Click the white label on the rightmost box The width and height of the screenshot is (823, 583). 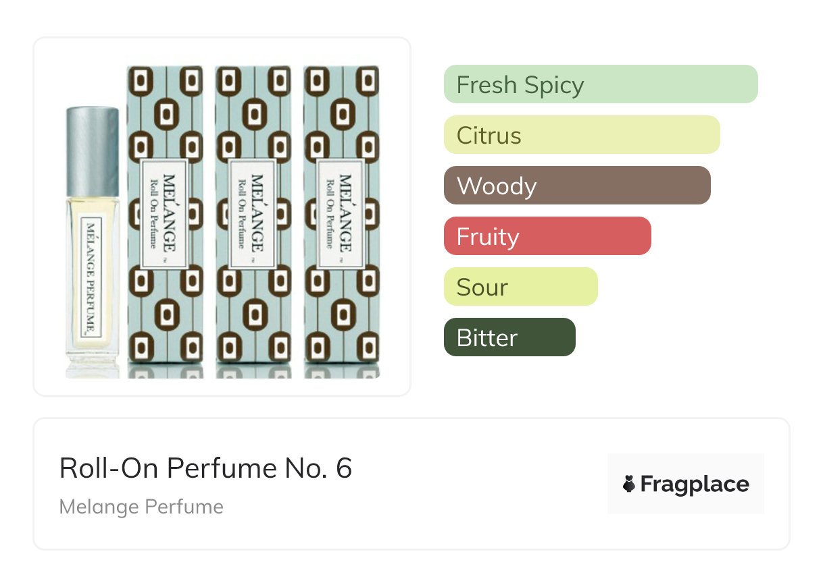(x=341, y=215)
